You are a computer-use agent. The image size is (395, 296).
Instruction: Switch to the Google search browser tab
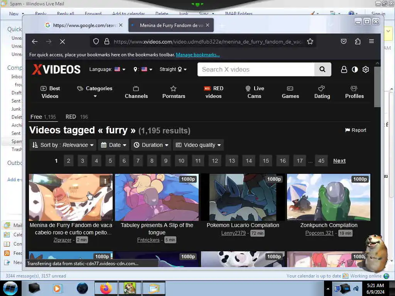pyautogui.click(x=84, y=25)
